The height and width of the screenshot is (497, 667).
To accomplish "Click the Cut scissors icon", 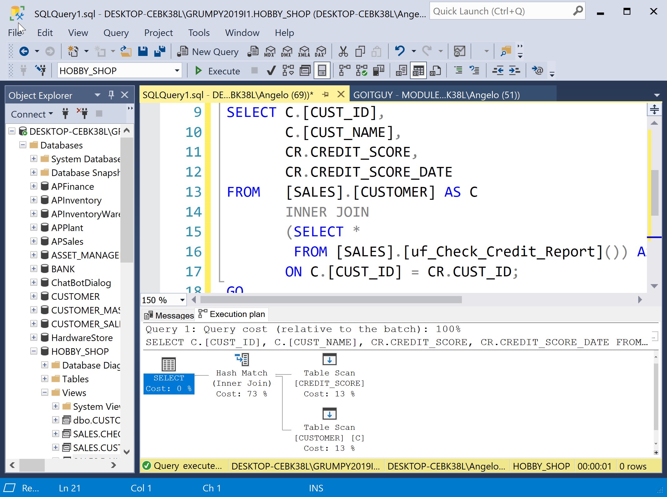I will point(343,51).
